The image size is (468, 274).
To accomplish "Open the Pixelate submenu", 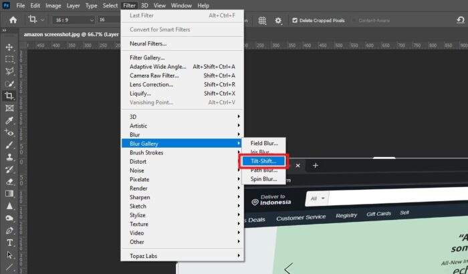I will pos(183,179).
